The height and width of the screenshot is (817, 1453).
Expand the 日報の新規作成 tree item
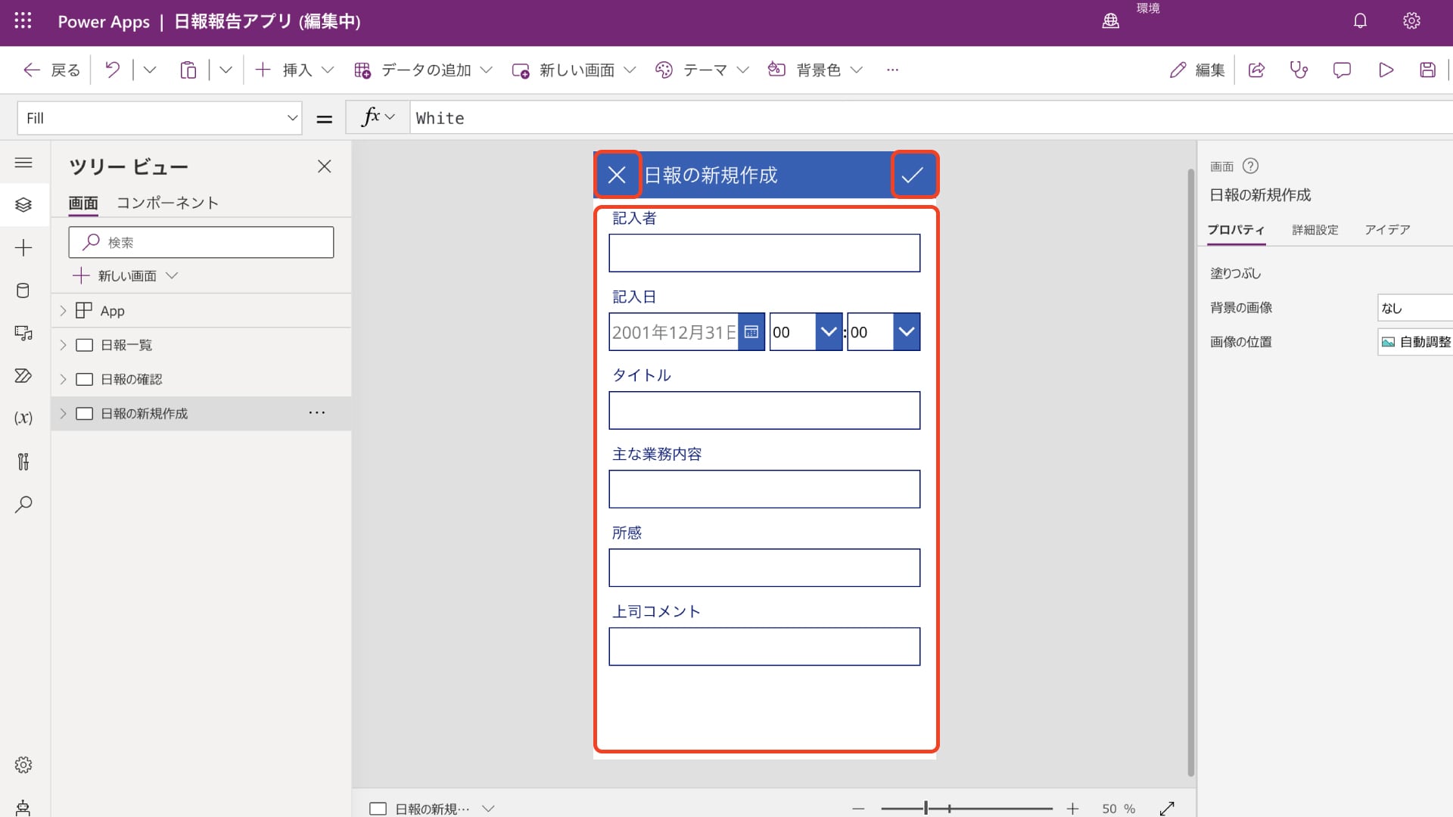point(62,413)
